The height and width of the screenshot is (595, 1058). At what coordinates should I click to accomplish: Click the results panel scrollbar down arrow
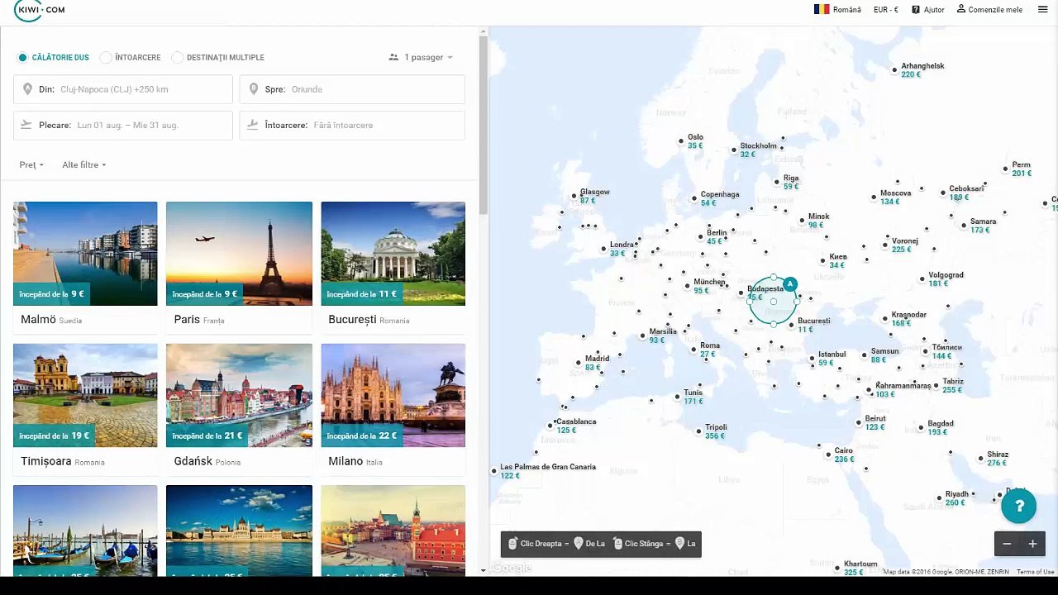point(484,570)
